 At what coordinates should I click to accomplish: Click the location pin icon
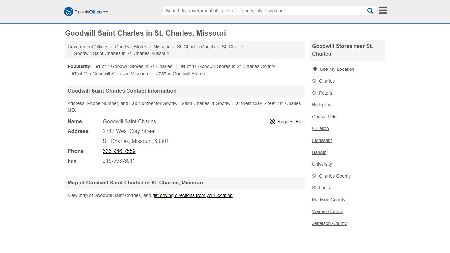pyautogui.click(x=315, y=69)
